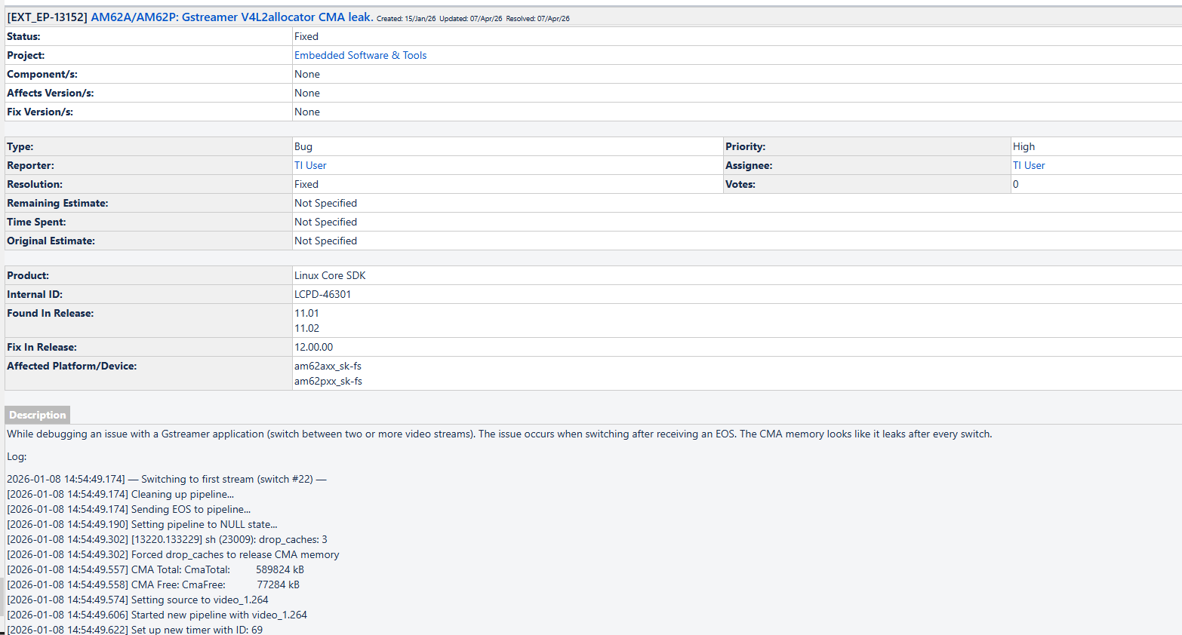The image size is (1182, 635).
Task: Click the log line "Set up new timer with ID: 69"
Action: pos(135,630)
